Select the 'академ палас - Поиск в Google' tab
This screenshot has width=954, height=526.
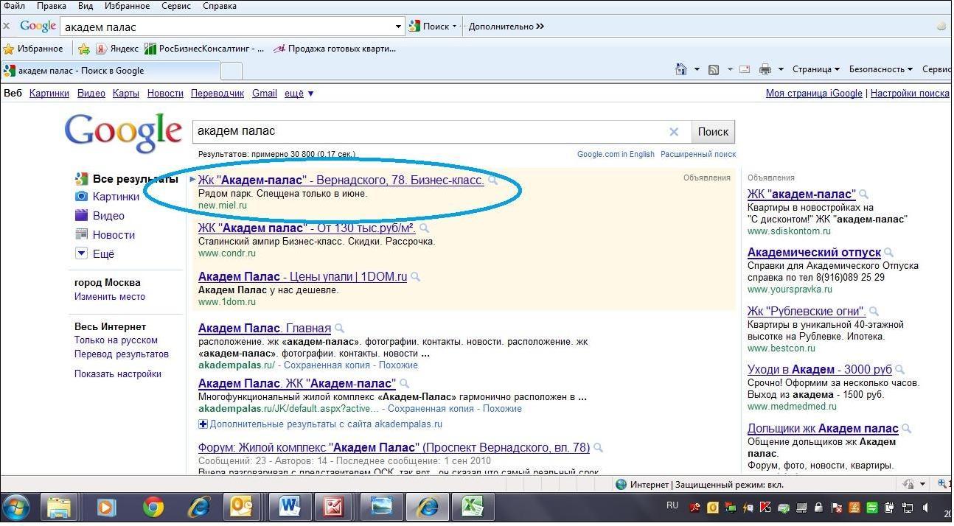coord(111,71)
